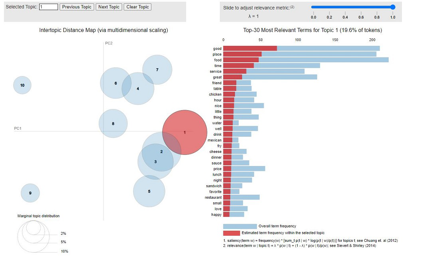Select topic bubble 7 on the distance map

[158, 69]
